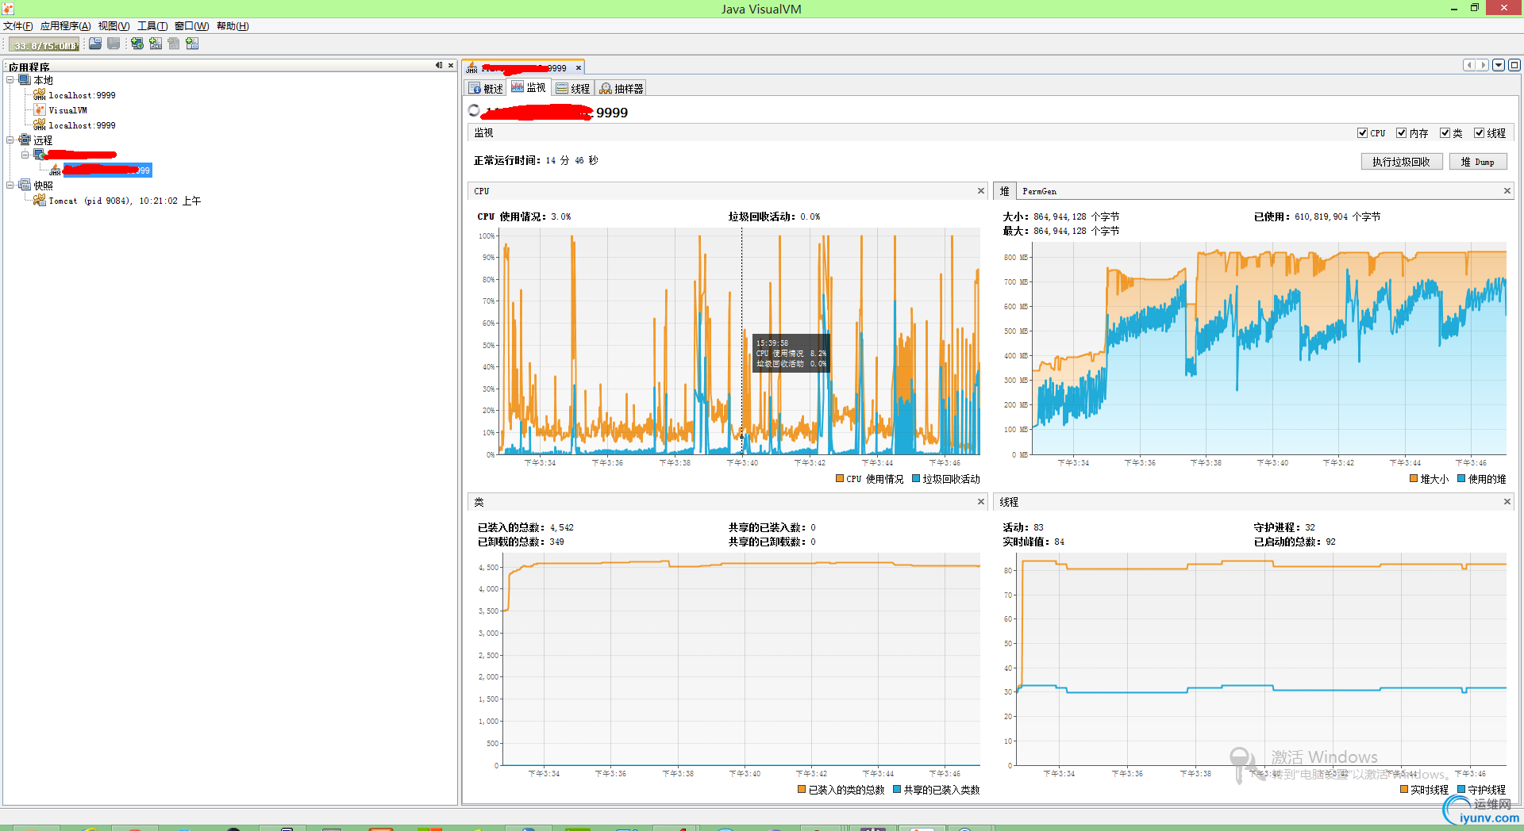Close the heap memory graph panel
The image size is (1524, 831).
click(x=1507, y=191)
